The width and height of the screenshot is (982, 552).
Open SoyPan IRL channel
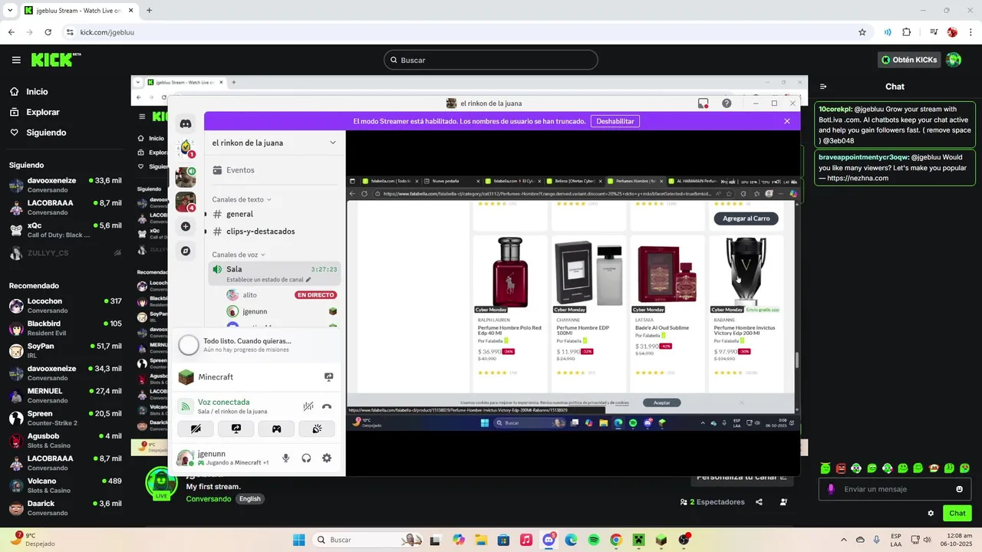(65, 350)
